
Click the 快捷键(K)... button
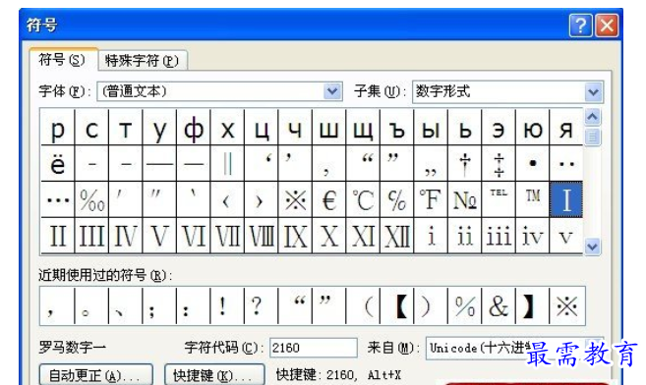coord(214,375)
